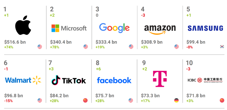Image resolution: width=227 pixels, height=110 pixels.
Task: Select the blue Facebook wordmark
Action: pos(114,80)
